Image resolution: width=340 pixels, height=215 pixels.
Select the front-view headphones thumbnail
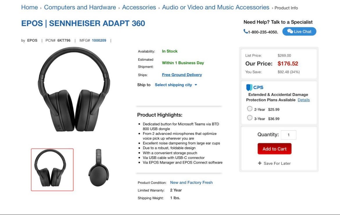(x=52, y=170)
